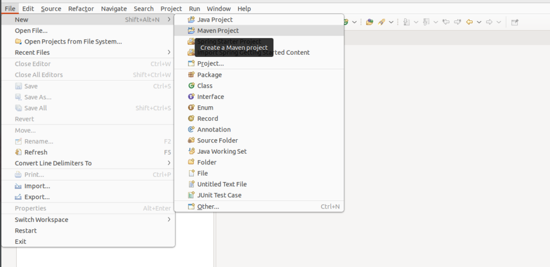This screenshot has width=550, height=267.
Task: Click the Search flashlight toolbar icon
Action: [382, 22]
